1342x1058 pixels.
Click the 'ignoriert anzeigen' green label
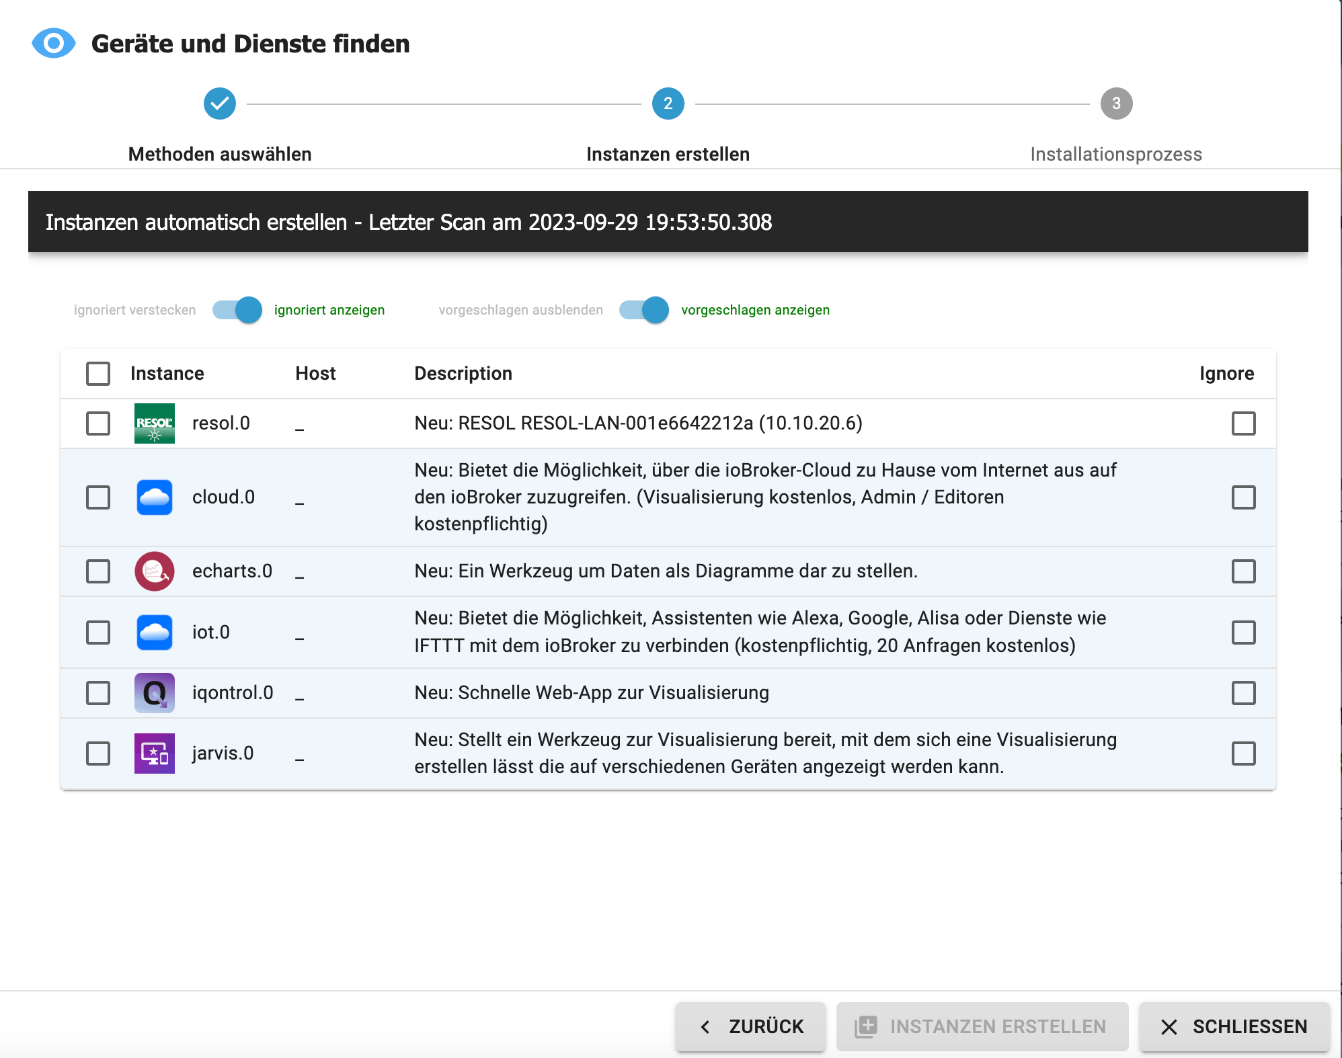pyautogui.click(x=329, y=310)
